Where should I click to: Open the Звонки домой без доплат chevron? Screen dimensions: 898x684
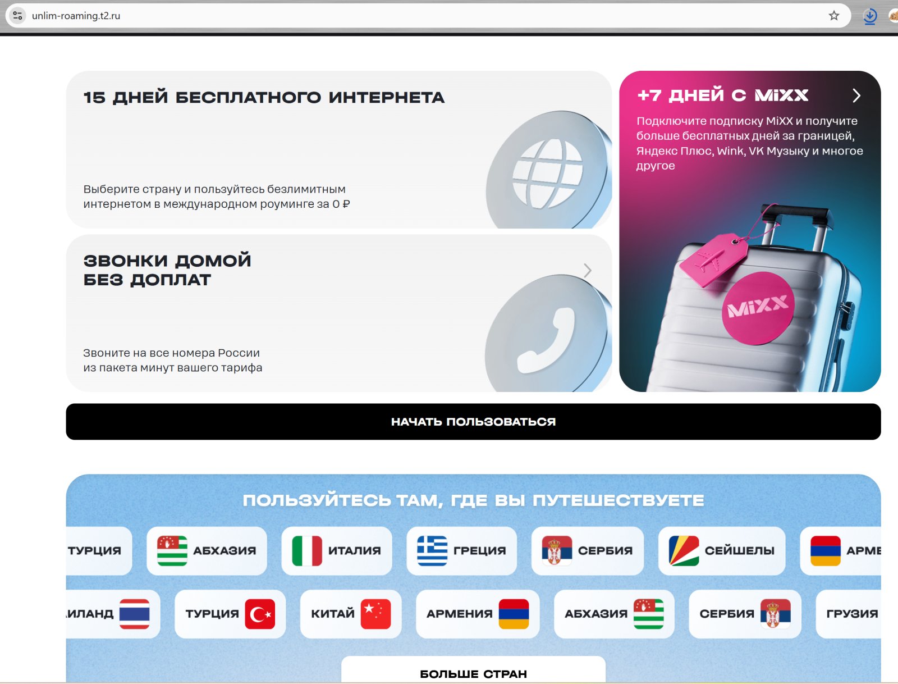coord(588,271)
